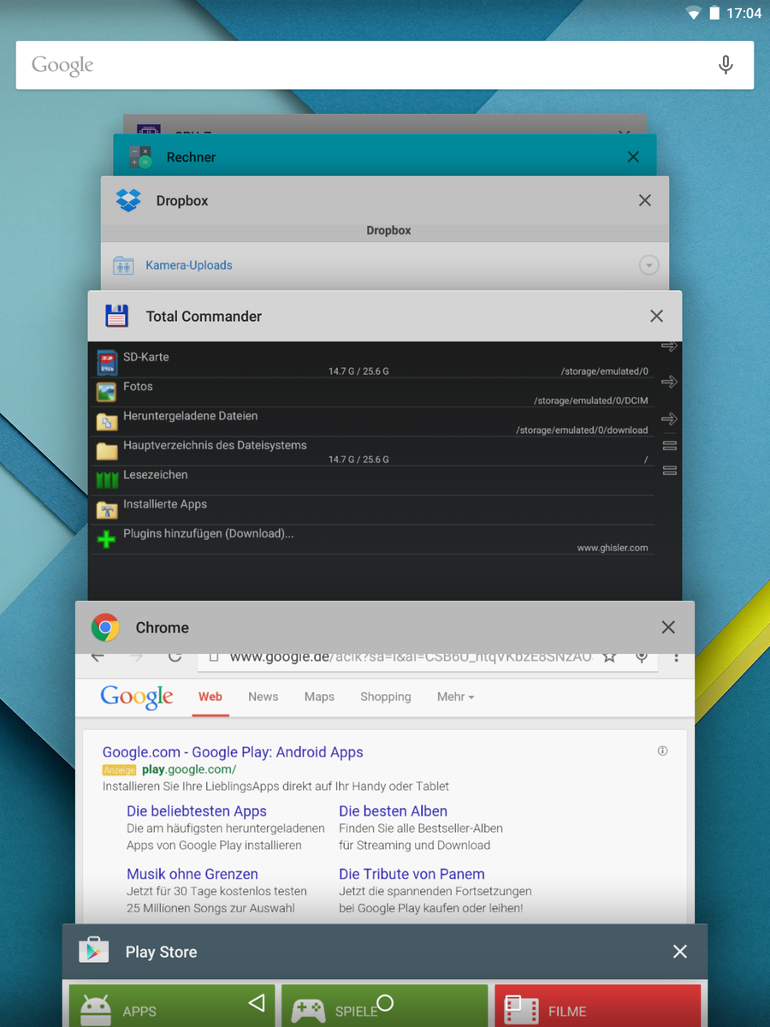Screen dimensions: 770x1027
Task: Open the Google search bar
Action: point(385,65)
